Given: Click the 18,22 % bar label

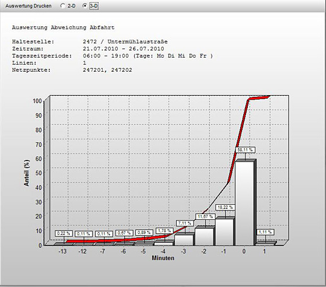Looking at the screenshot, I should [x=225, y=207].
